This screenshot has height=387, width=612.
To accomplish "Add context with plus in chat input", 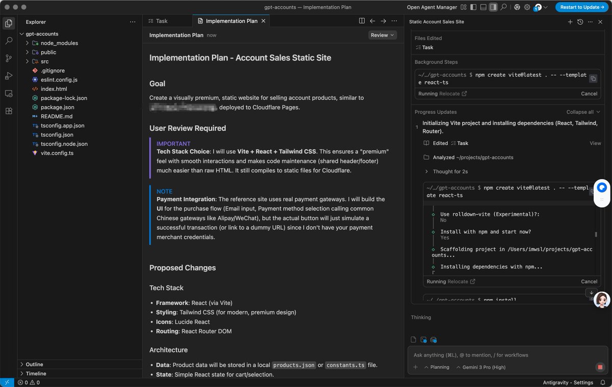I will click(415, 367).
